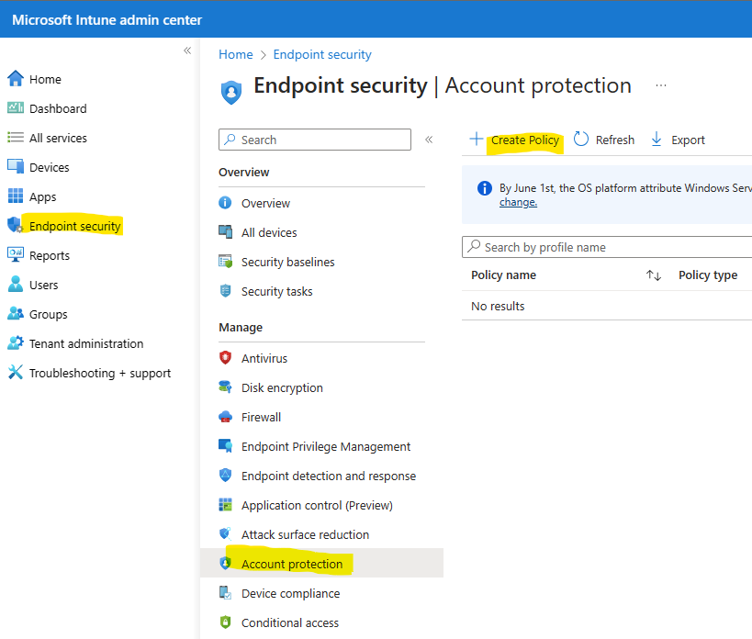This screenshot has height=639, width=752.
Task: Click the Devices monitor icon
Action: click(16, 167)
